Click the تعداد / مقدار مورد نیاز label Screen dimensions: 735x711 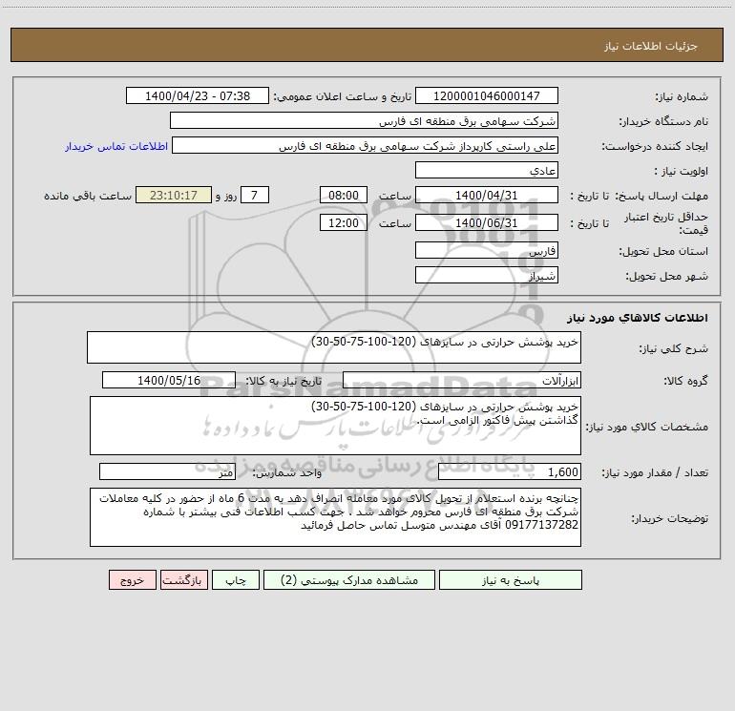point(655,472)
